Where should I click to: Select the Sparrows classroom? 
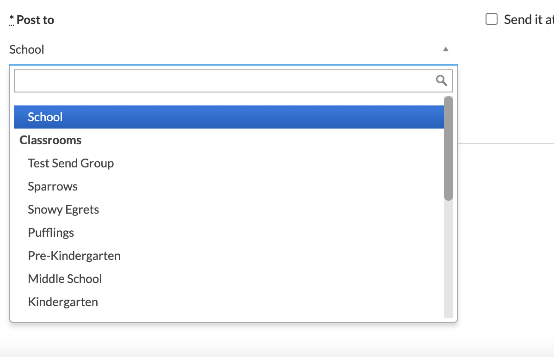[229, 186]
